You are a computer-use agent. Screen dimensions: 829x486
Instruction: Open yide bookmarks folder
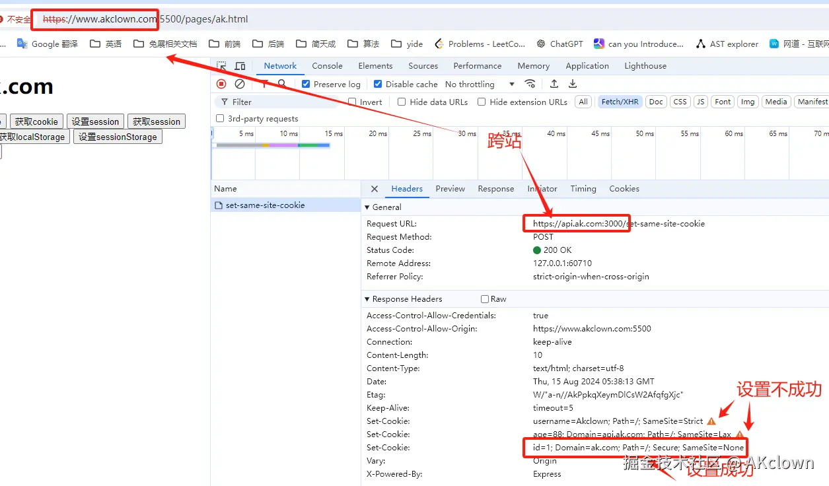tap(407, 44)
